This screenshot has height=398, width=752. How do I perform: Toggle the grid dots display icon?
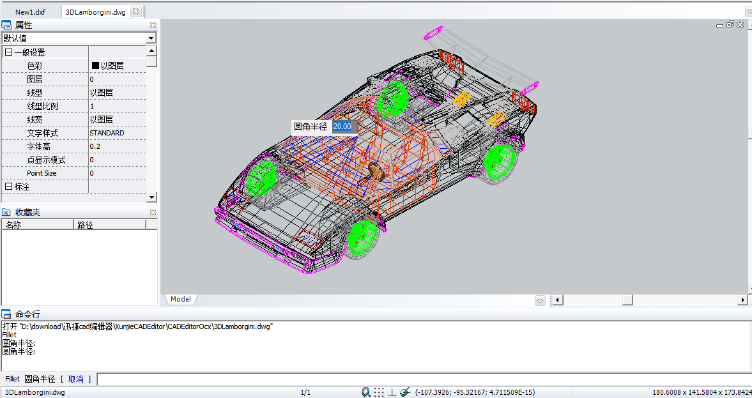click(379, 392)
